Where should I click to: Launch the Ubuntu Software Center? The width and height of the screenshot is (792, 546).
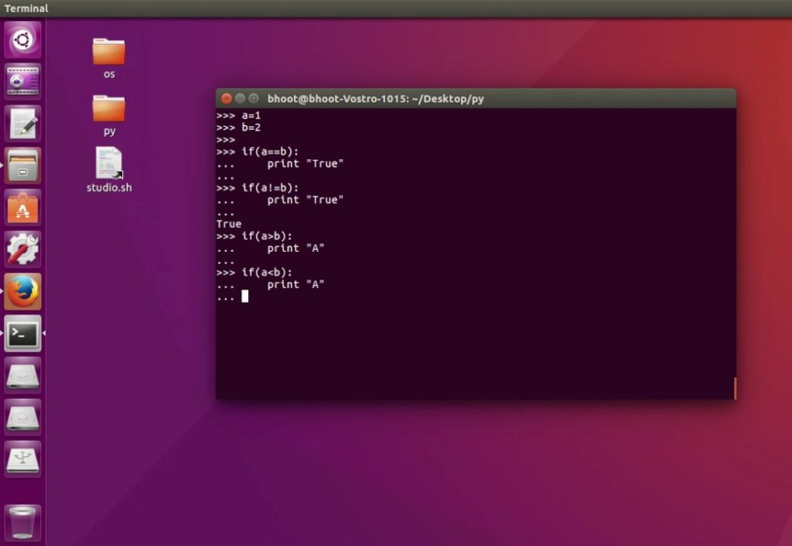coord(22,207)
